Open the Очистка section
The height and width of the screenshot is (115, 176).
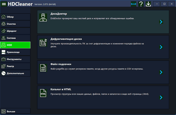pos(15,24)
